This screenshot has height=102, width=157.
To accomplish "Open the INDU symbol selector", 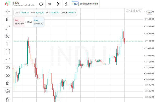I will [21, 4].
